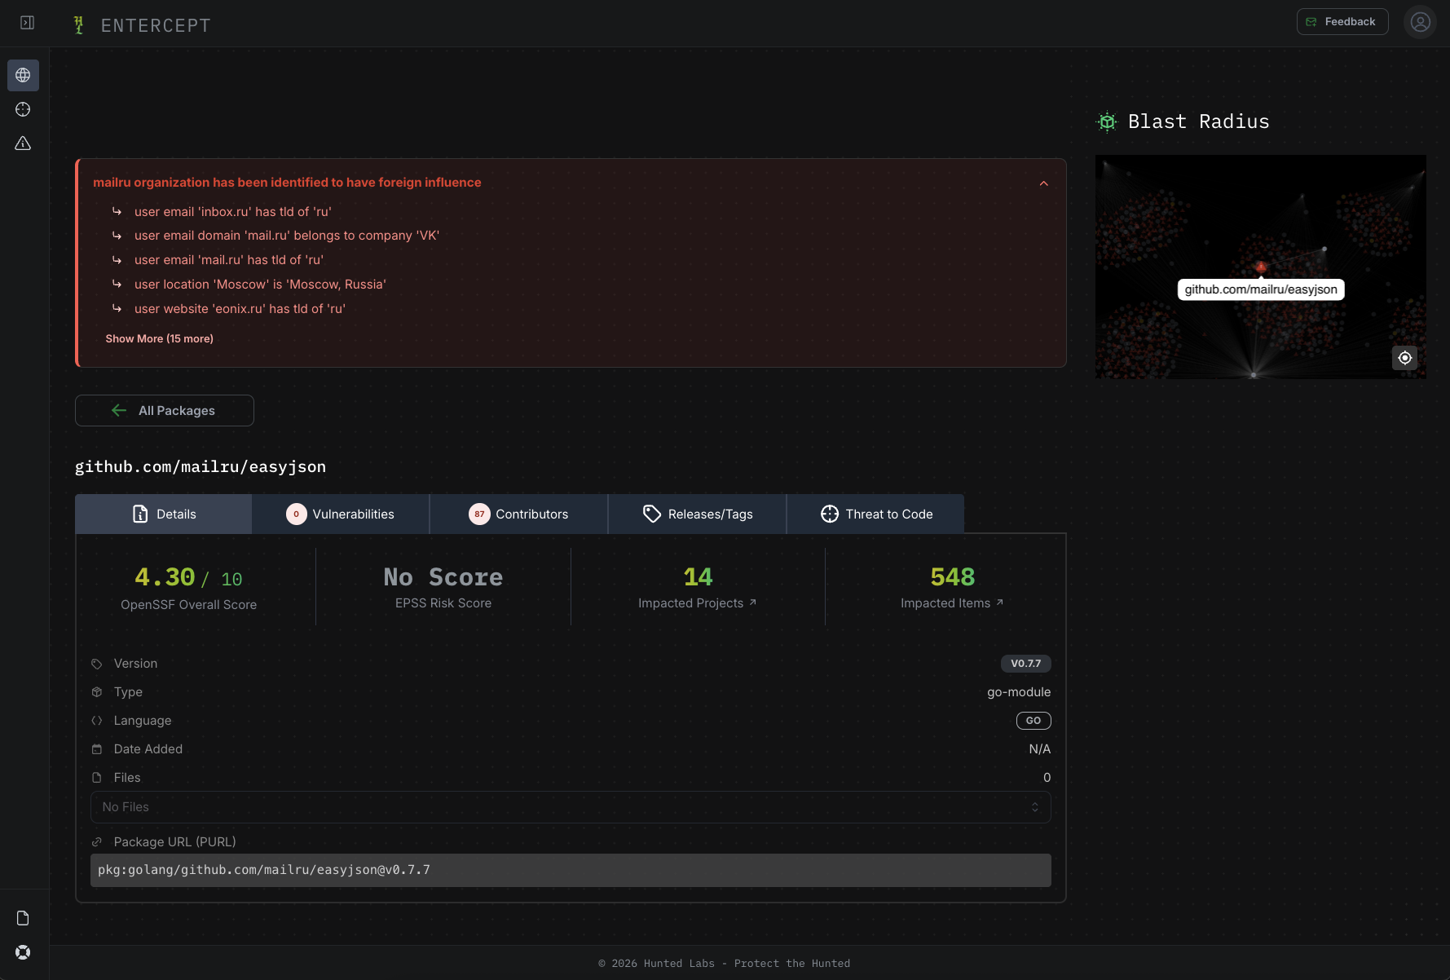Click the OpenSSF Overall Score label
1450x980 pixels.
click(189, 605)
